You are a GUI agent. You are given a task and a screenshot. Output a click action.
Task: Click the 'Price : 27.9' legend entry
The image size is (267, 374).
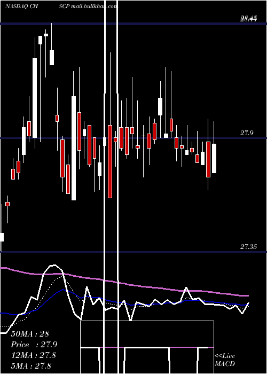34,345
